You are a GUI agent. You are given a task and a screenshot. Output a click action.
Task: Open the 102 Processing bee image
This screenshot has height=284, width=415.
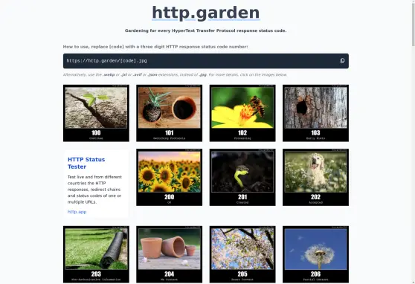pyautogui.click(x=242, y=113)
